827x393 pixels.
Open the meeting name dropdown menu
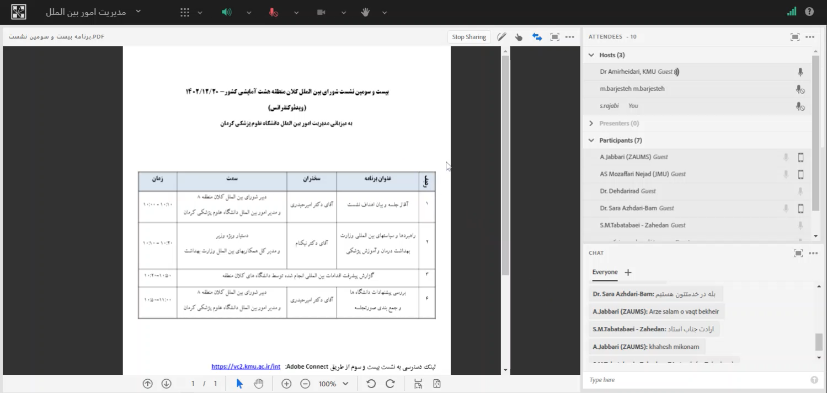(138, 11)
